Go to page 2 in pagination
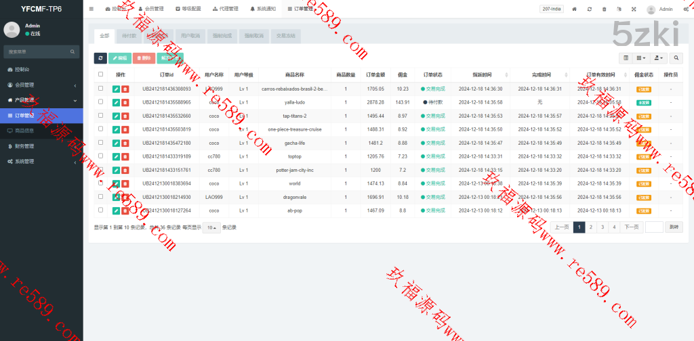 point(591,227)
